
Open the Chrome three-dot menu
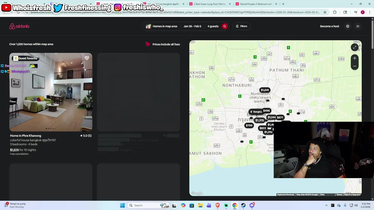click(x=369, y=12)
